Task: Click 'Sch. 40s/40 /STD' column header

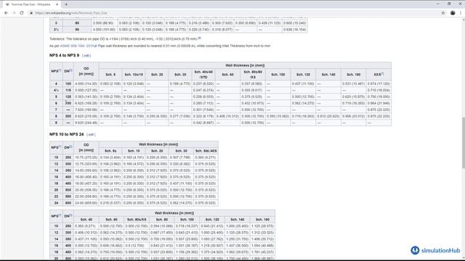Action: [203, 75]
